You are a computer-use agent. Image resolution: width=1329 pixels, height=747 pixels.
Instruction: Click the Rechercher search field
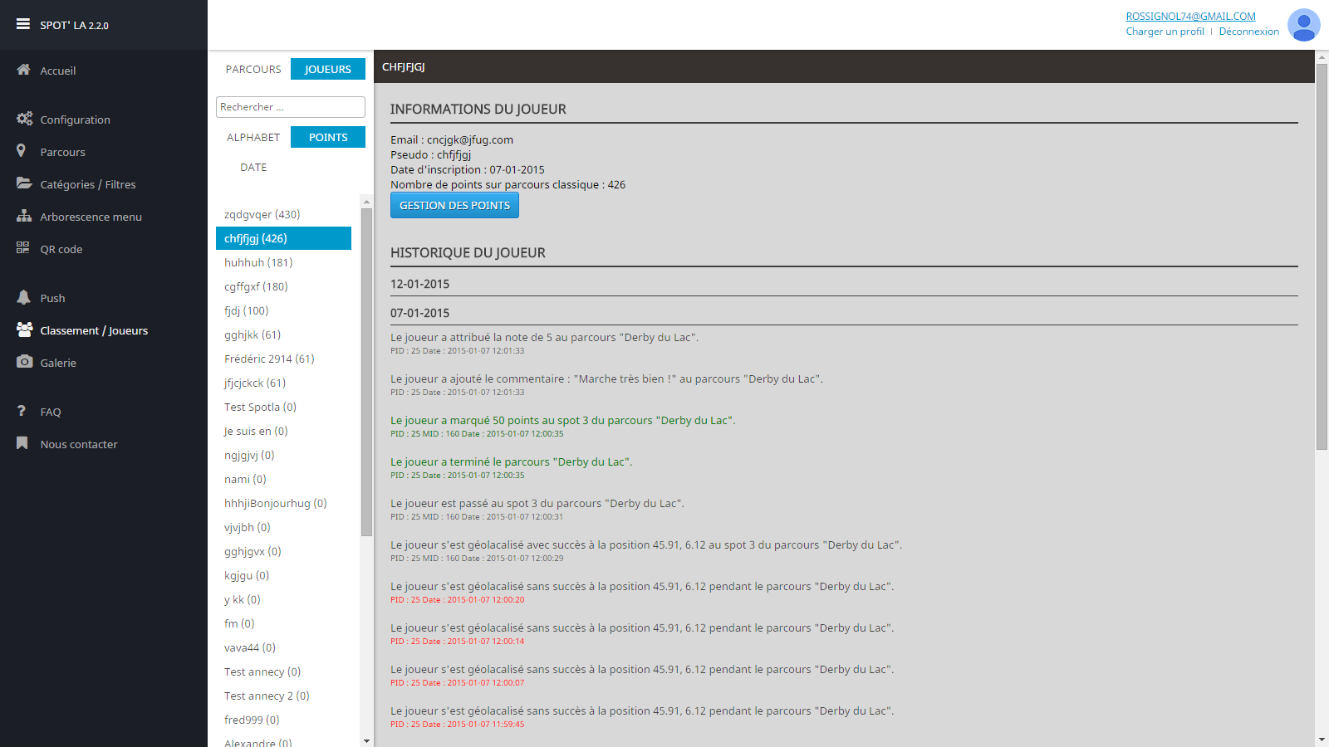tap(290, 106)
